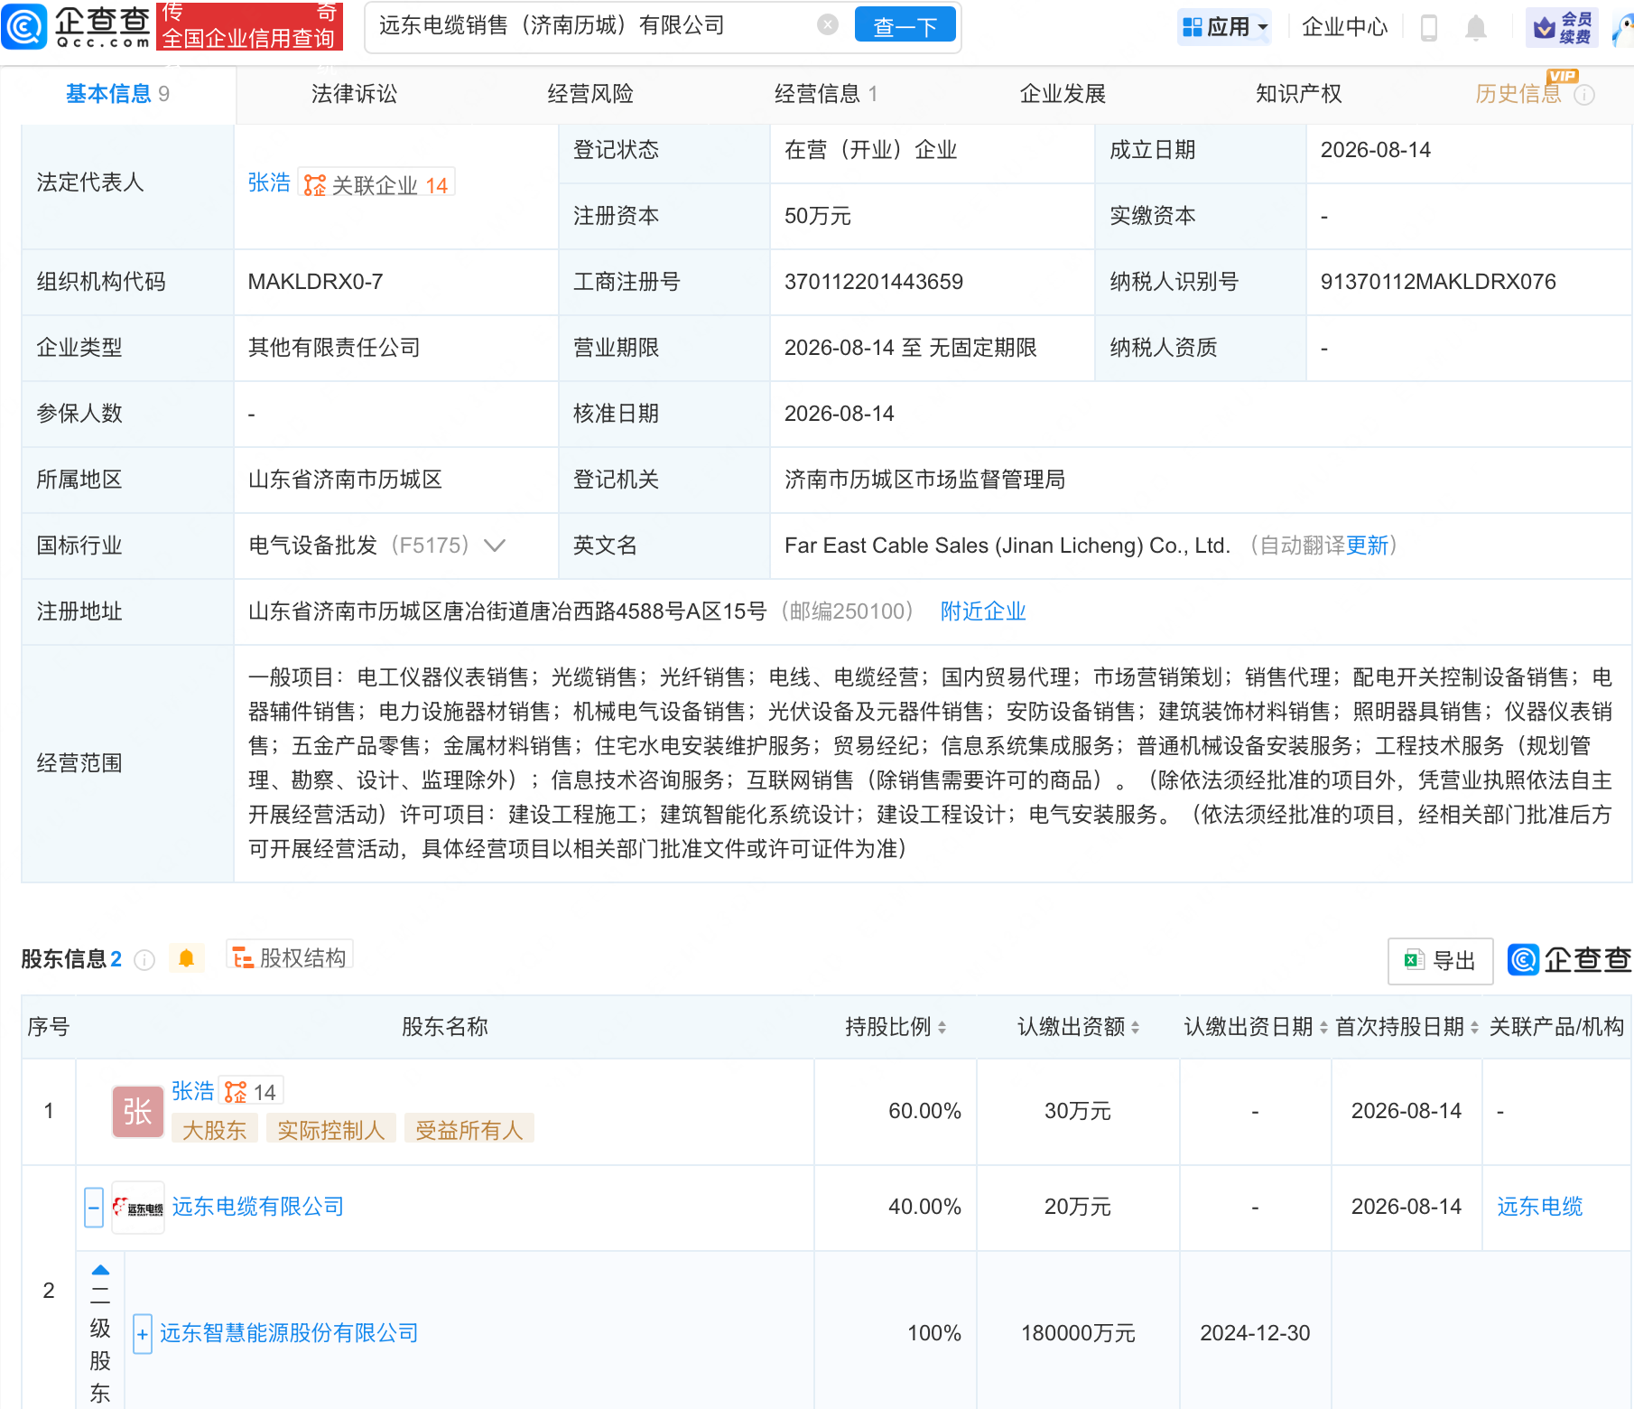1634x1409 pixels.
Task: Click the Qcc logo icon
Action: tap(24, 26)
